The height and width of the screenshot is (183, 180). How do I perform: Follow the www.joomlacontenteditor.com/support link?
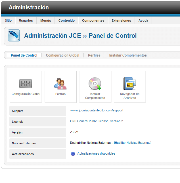(x=97, y=111)
